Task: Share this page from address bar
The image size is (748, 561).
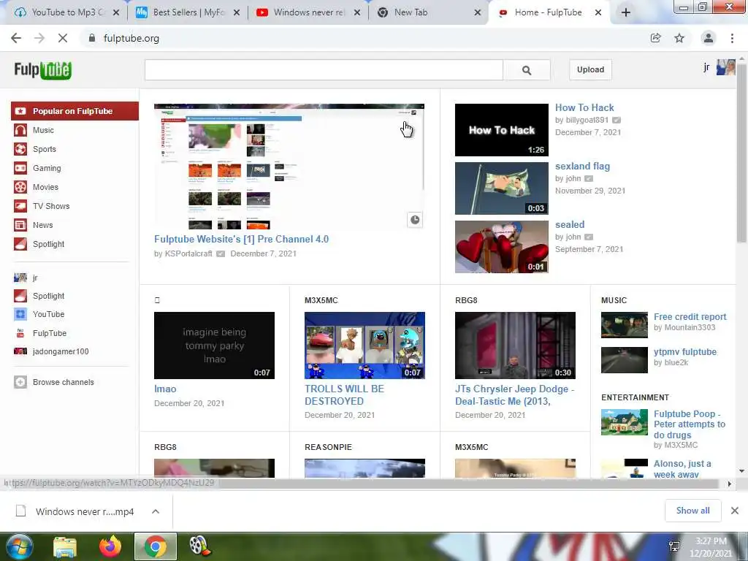Action: (656, 38)
